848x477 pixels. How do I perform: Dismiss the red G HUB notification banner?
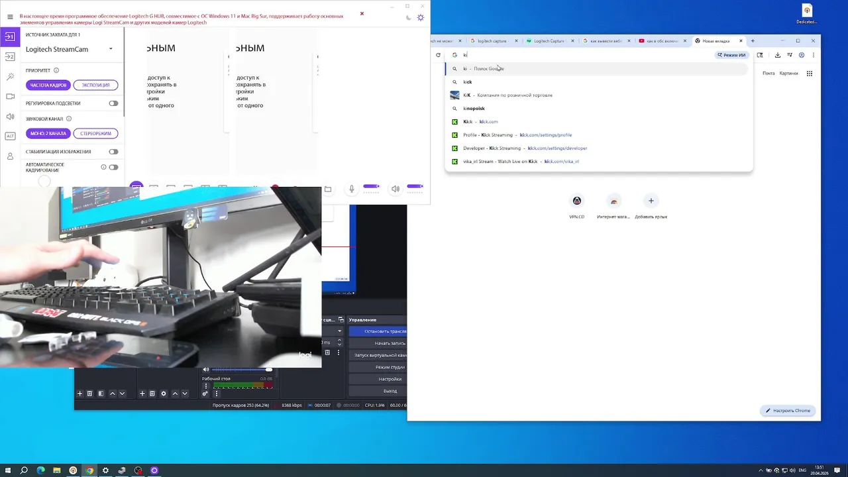click(x=362, y=13)
